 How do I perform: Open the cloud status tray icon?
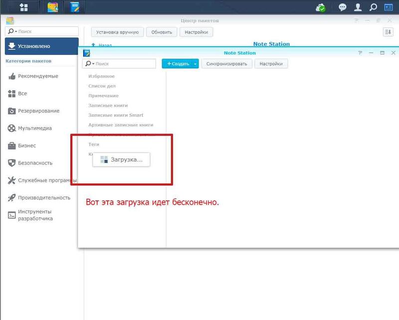tap(320, 7)
